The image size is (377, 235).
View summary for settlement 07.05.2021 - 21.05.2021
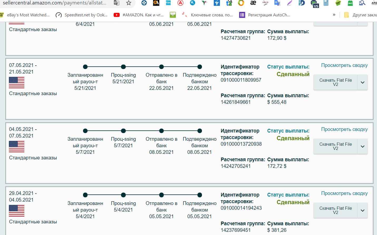pos(344,65)
